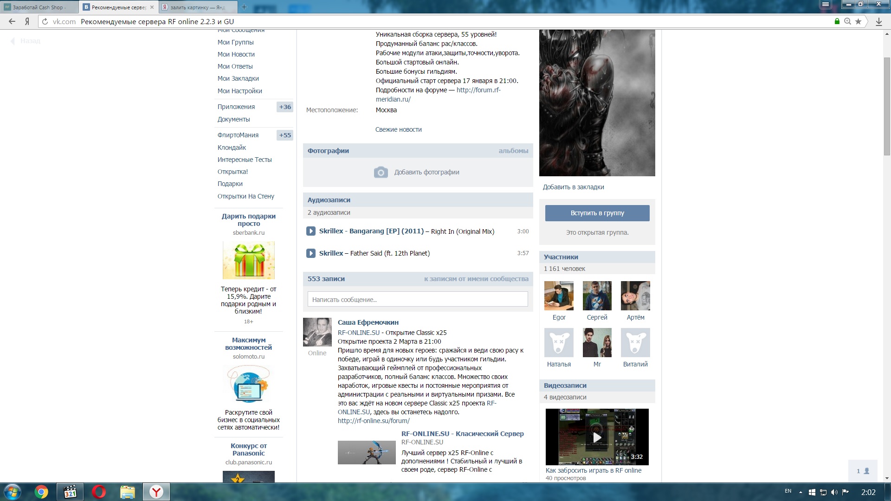
Task: Launch Google Chrome from taskbar
Action: (41, 492)
